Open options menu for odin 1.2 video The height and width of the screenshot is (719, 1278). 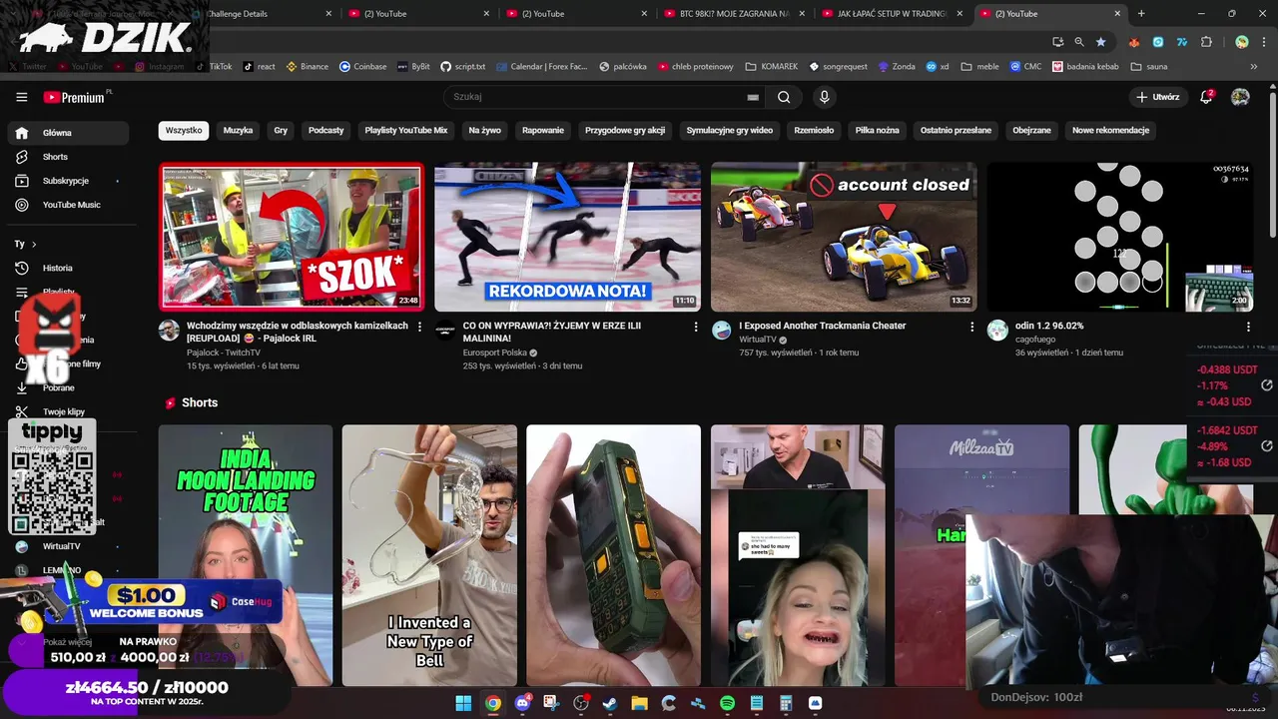pyautogui.click(x=1248, y=327)
